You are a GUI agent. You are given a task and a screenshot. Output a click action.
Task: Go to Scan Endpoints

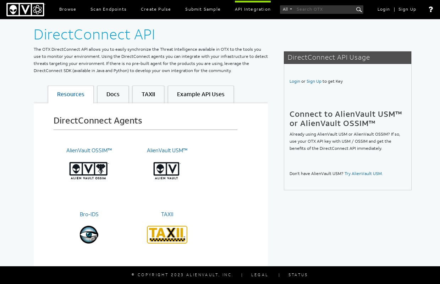point(109,10)
